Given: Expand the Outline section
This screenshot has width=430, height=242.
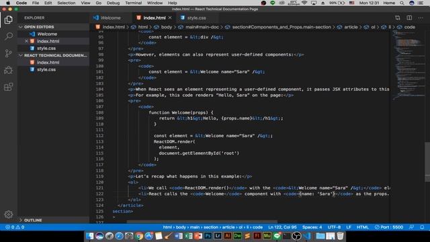Looking at the screenshot, I should click(54, 220).
